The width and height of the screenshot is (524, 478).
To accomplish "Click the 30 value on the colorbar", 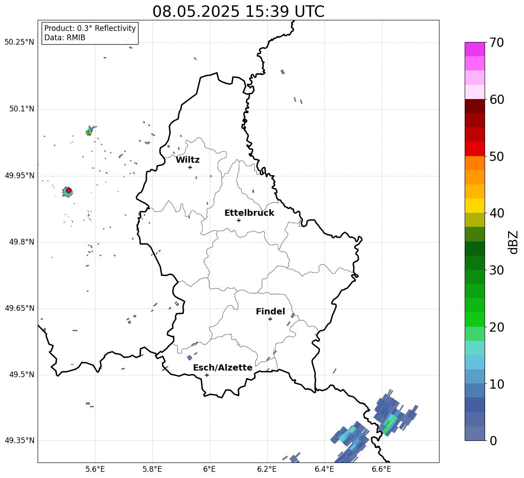I will click(x=497, y=270).
